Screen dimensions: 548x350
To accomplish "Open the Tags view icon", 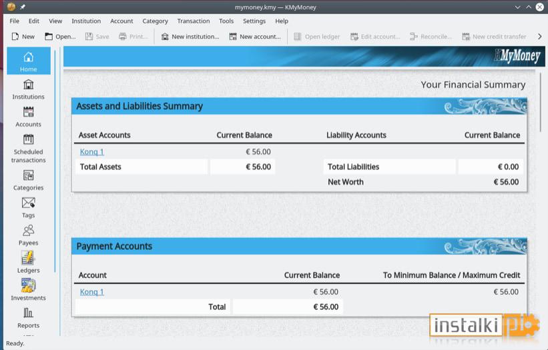I will [28, 203].
